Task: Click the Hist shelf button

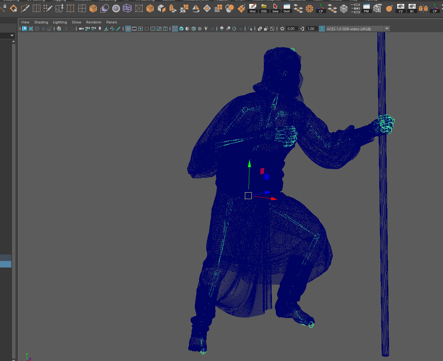Action: tap(253, 8)
